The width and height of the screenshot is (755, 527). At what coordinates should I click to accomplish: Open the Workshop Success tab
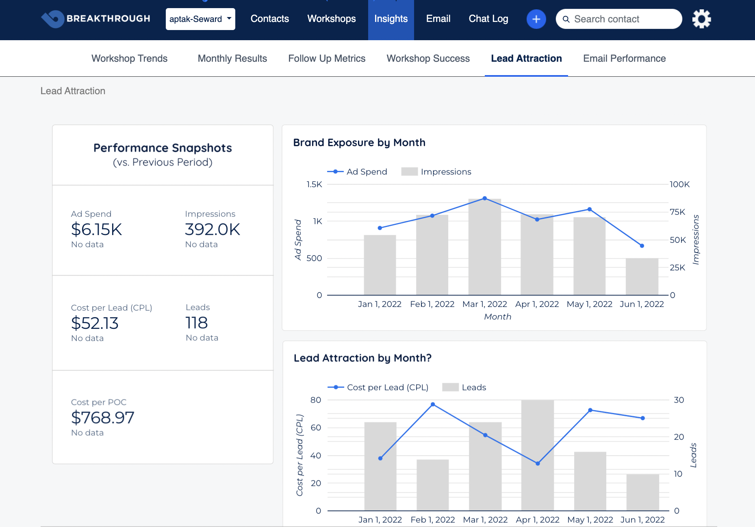428,58
